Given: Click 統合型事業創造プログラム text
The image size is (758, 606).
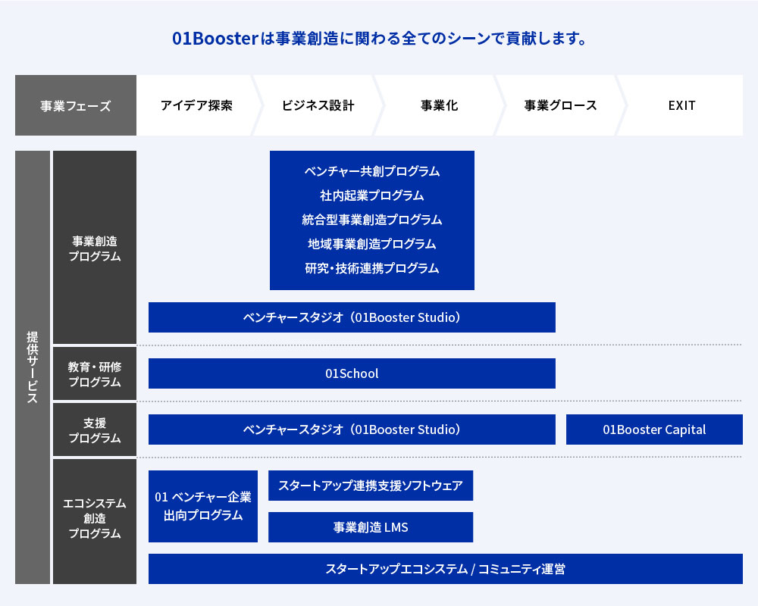Looking at the screenshot, I should coord(371,220).
